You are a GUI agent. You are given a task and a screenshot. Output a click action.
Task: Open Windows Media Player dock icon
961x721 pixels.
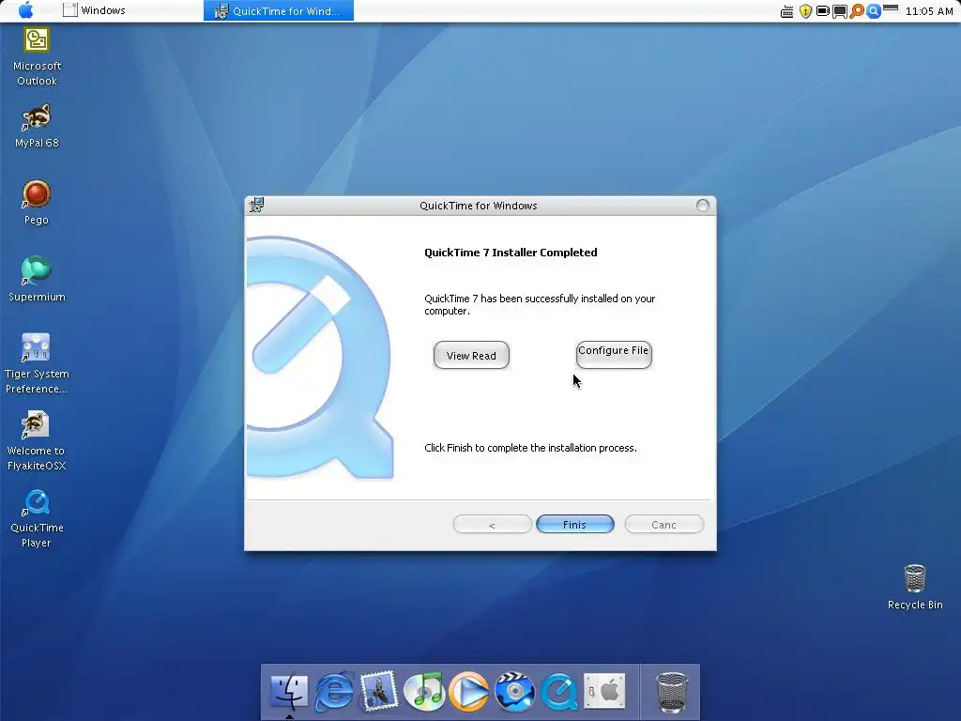(469, 692)
